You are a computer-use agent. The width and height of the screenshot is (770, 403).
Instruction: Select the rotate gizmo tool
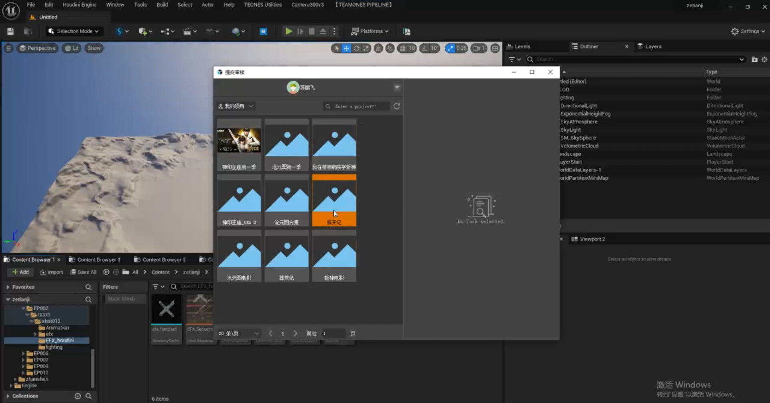click(356, 48)
